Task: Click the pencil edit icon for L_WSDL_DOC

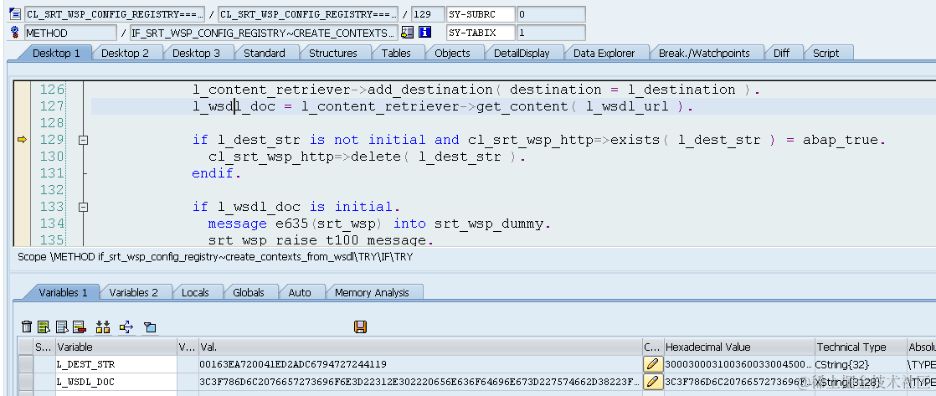Action: tap(653, 382)
